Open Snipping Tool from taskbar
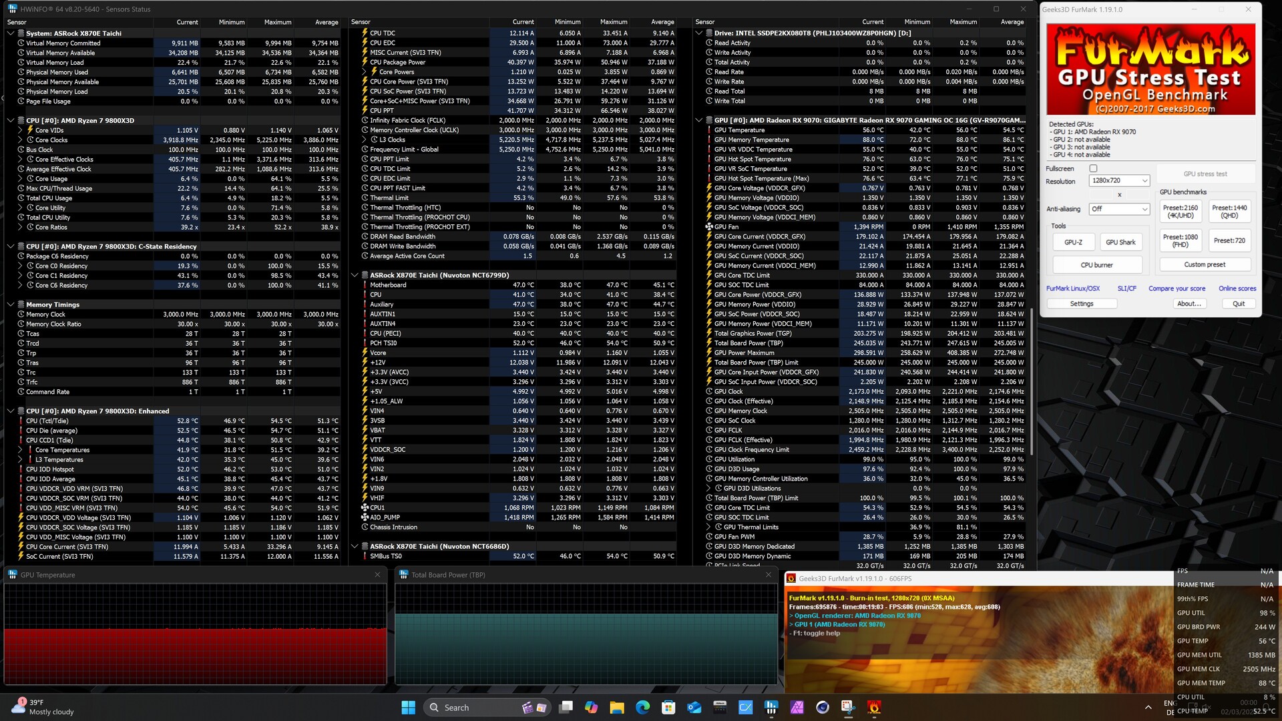This screenshot has height=721, width=1282. [848, 708]
